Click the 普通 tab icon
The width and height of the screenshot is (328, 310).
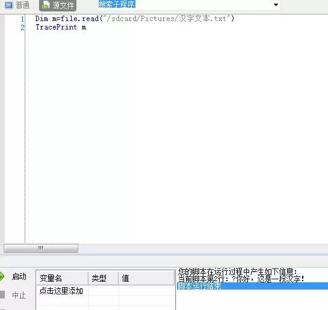point(9,5)
